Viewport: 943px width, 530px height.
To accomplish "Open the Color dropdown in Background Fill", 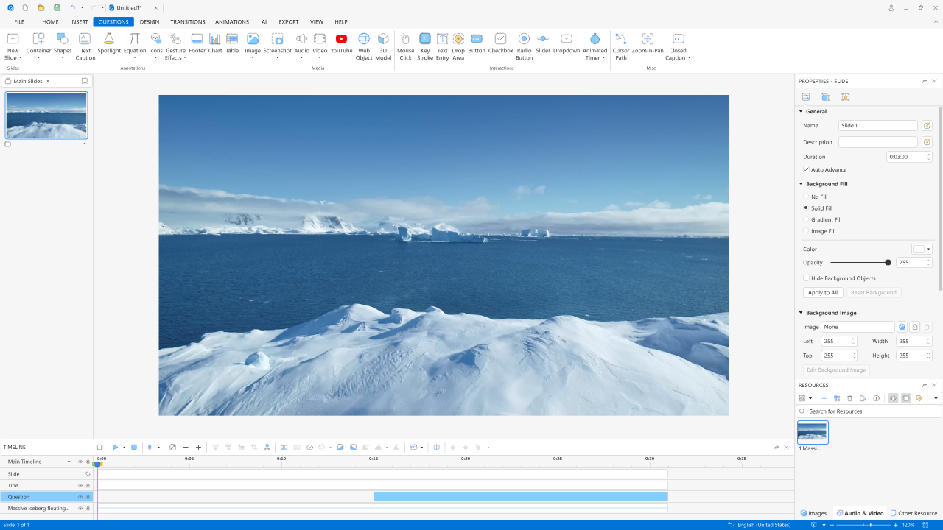I will click(928, 250).
